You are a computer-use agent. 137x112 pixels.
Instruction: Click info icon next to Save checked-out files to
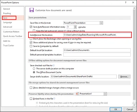coord(53,65)
